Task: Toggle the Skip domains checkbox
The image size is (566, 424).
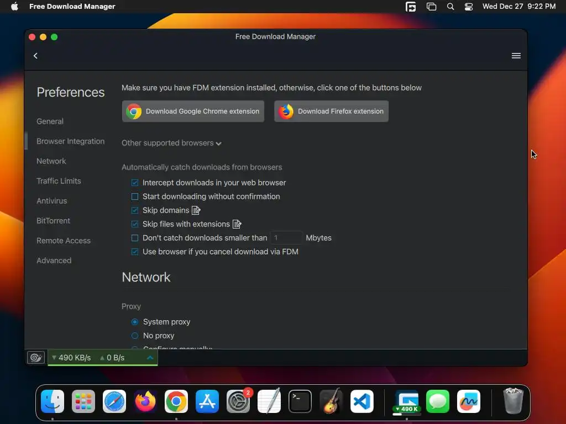Action: coord(135,210)
